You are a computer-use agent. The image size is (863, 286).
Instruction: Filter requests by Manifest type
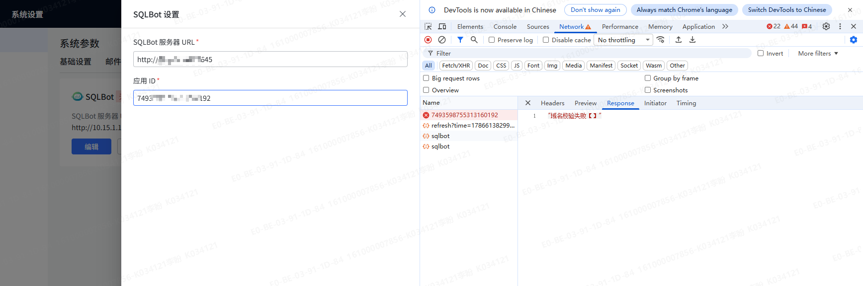click(601, 66)
